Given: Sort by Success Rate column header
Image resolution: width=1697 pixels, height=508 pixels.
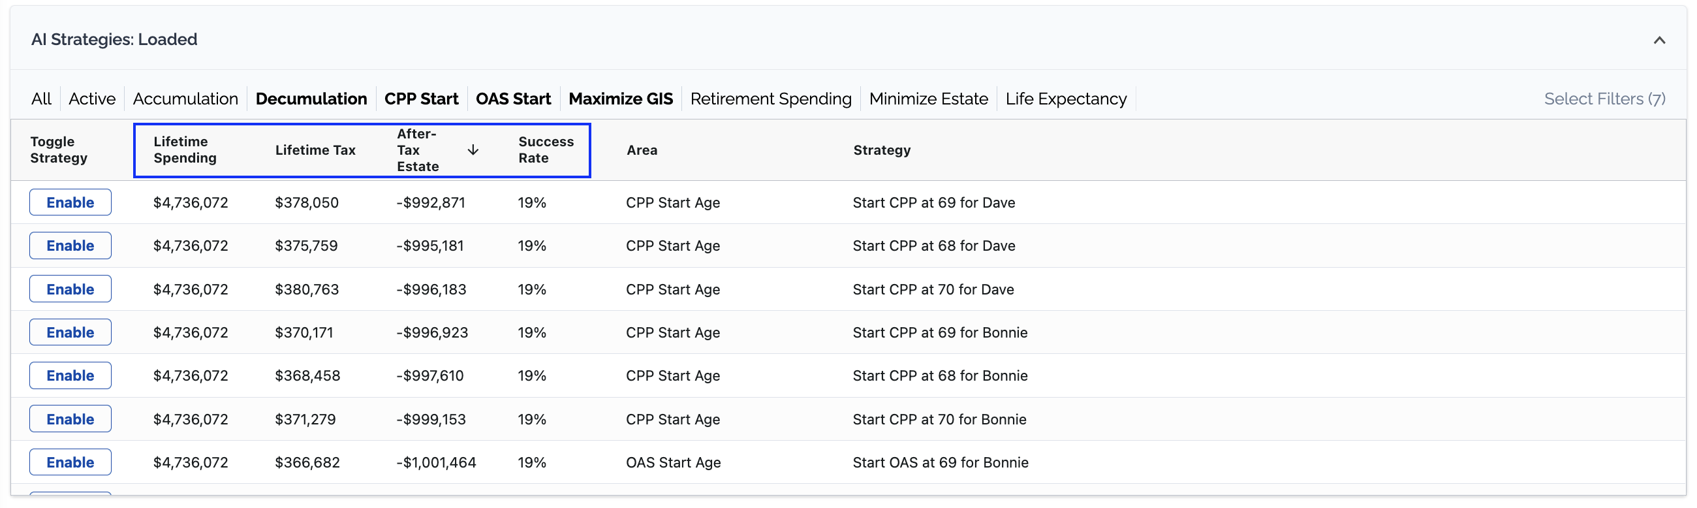Looking at the screenshot, I should tap(546, 150).
